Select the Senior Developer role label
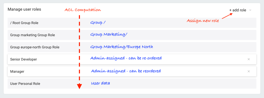Image resolution: width=264 pixels, height=98 pixels. [24, 59]
